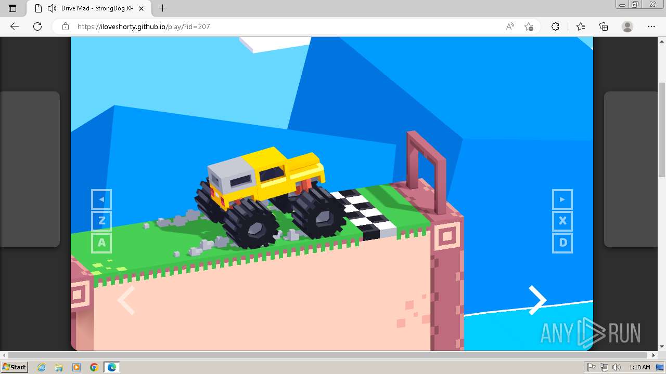This screenshot has width=666, height=374.
Task: Click the vertical scrollbar thumb
Action: pos(662,130)
